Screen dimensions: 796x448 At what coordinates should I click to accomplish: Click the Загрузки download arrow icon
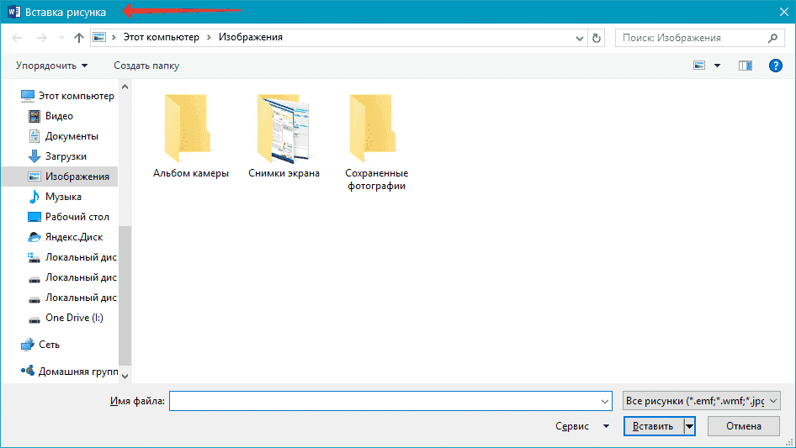tap(34, 156)
